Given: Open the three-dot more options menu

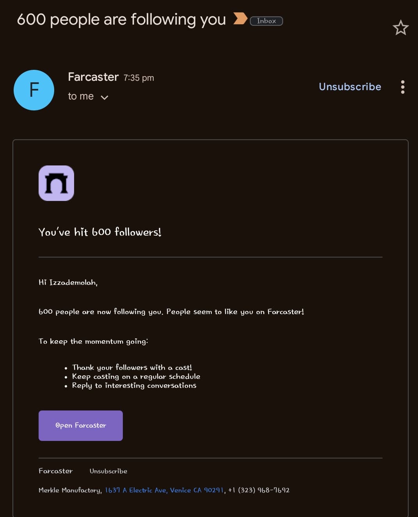Looking at the screenshot, I should pos(402,87).
